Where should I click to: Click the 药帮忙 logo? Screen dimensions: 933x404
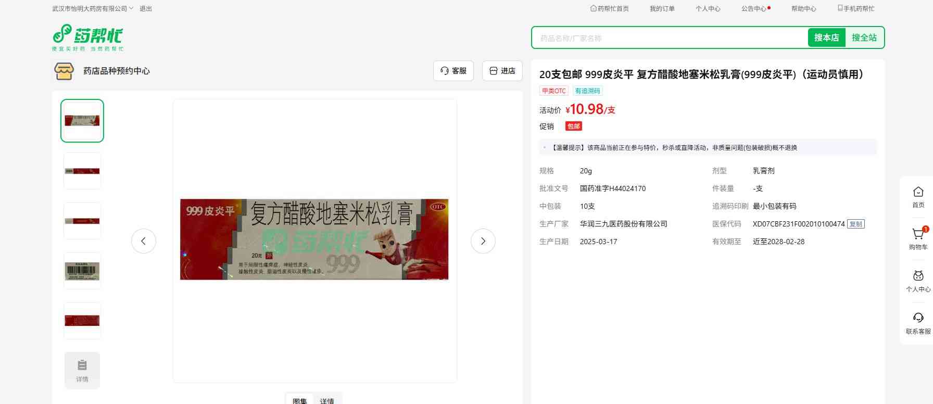tap(87, 37)
